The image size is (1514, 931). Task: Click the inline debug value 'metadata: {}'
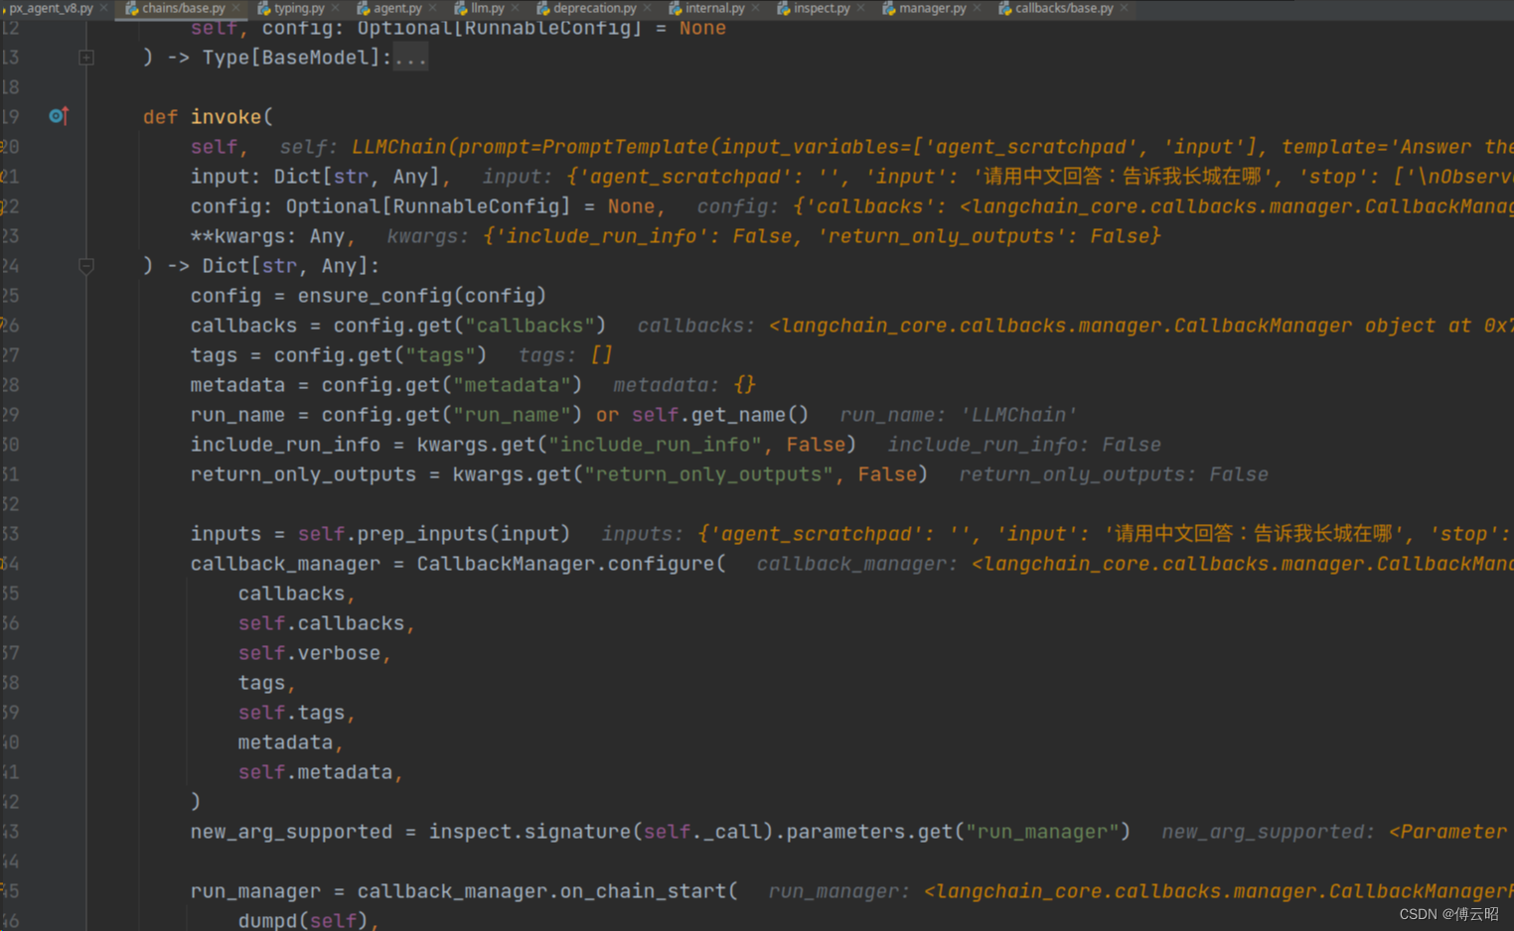(684, 385)
